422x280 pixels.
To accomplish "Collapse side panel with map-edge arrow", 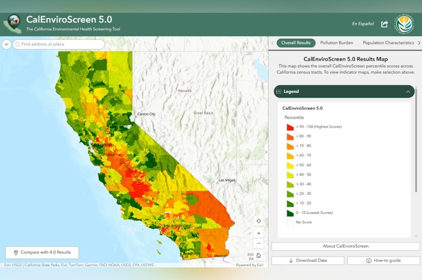I will pyautogui.click(x=266, y=152).
